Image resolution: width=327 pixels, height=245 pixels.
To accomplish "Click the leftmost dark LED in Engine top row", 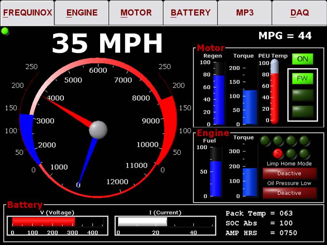I will pos(265,141).
